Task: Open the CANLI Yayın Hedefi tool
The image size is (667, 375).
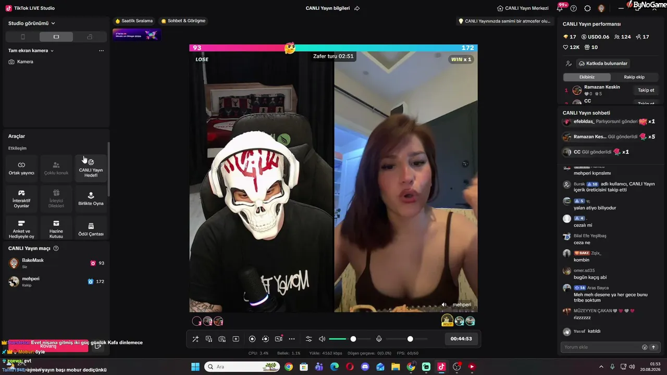Action: coord(91,168)
